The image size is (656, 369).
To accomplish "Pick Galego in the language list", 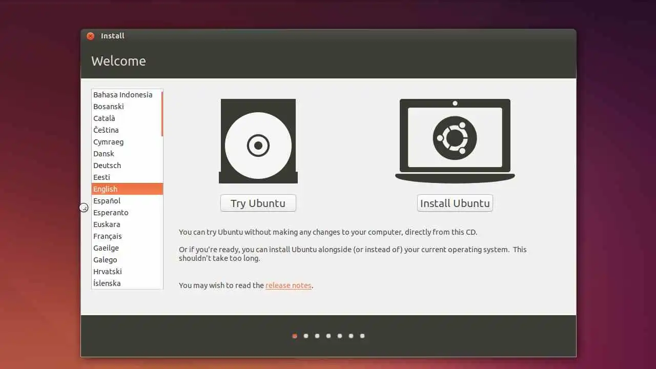I will pyautogui.click(x=127, y=260).
